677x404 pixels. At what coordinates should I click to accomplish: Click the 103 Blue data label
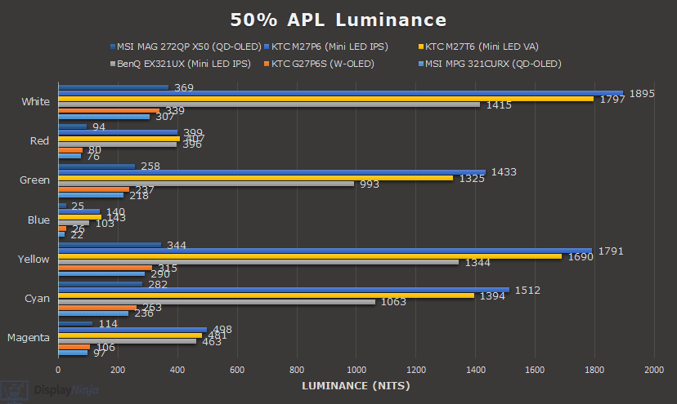[x=105, y=224]
